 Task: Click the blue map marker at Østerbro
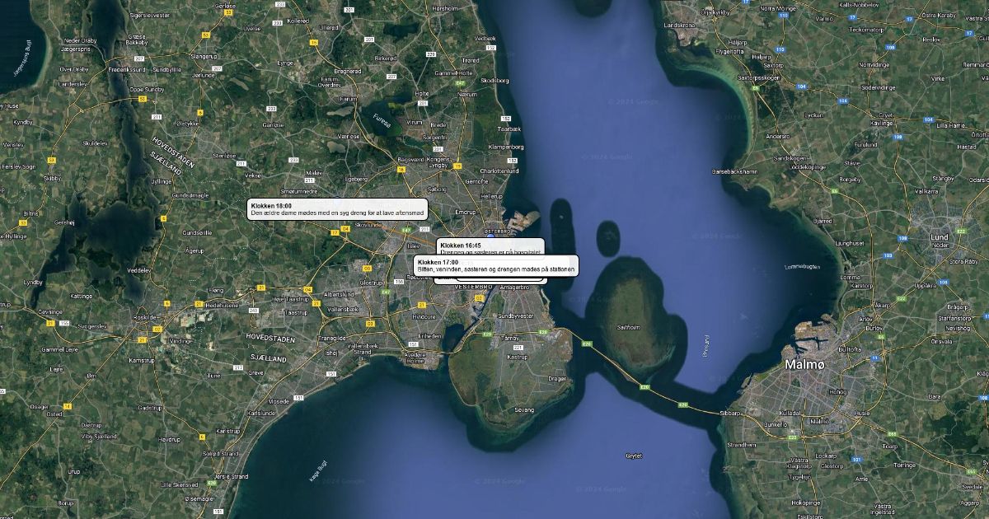click(x=490, y=236)
